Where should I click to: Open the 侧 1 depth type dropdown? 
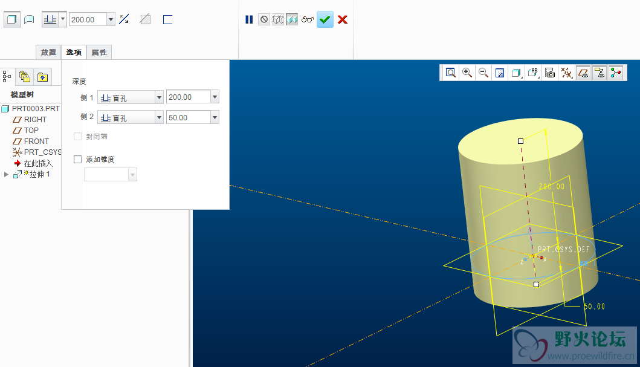click(x=130, y=97)
